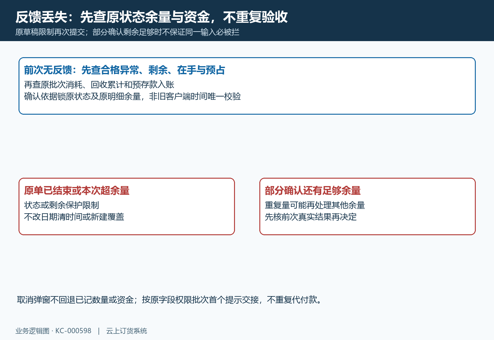This screenshot has height=340, width=494.
Task: Select the line '再查原批次消耗、回收累计和预存款入账'
Action: pos(99,85)
